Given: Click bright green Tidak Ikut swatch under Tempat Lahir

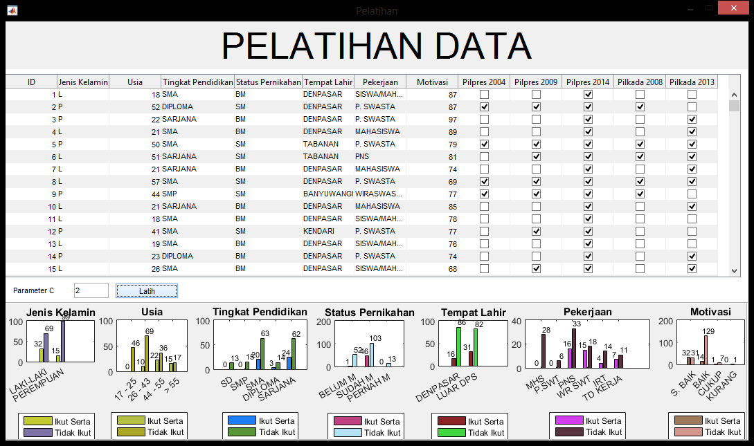Looking at the screenshot, I should (451, 433).
